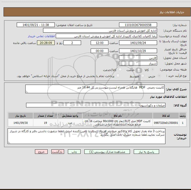Image resolution: width=191 pixels, height=190 pixels.
Task: Click the ردیف column header
Action: 183,116
